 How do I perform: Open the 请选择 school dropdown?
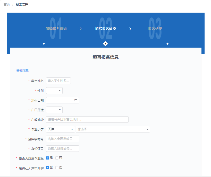click(x=113, y=129)
